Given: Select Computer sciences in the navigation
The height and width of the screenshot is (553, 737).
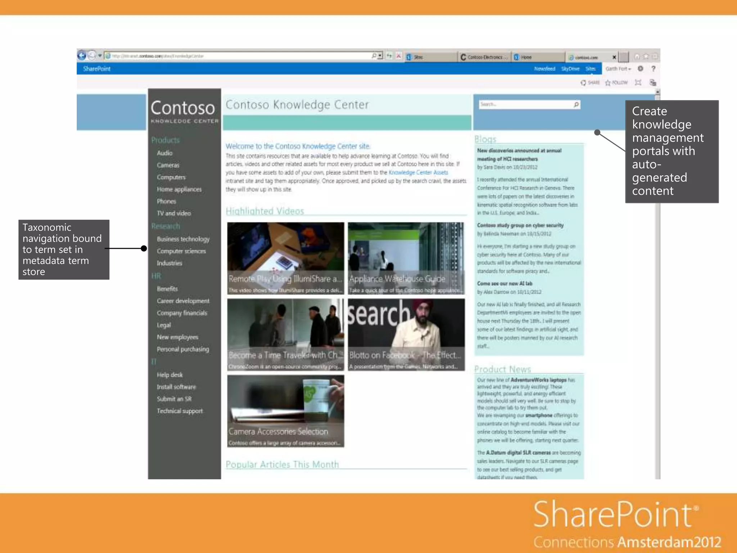Looking at the screenshot, I should [181, 251].
